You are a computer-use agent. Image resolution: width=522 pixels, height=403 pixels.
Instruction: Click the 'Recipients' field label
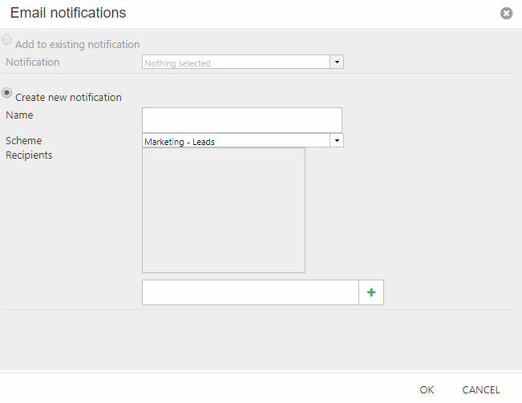(29, 155)
